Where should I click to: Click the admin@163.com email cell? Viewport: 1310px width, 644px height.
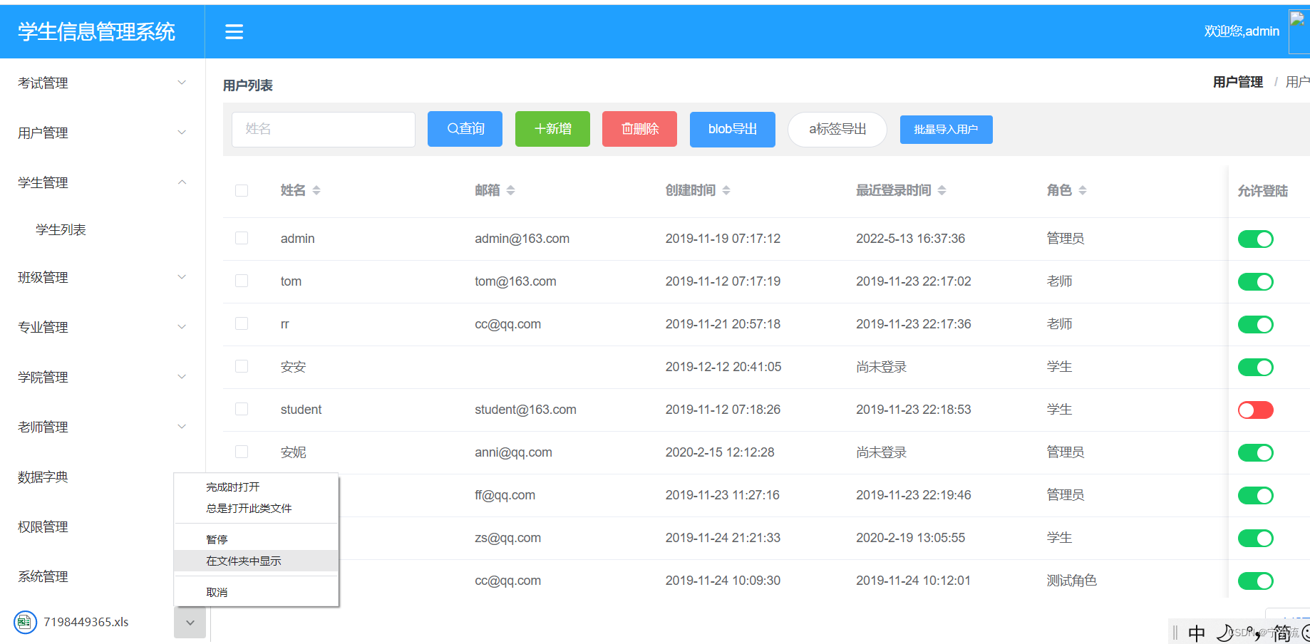point(522,239)
